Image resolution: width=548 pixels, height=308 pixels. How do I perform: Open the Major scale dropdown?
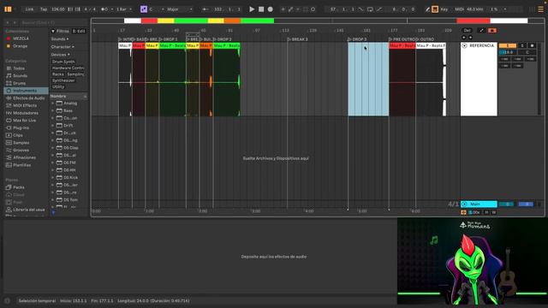point(179,9)
